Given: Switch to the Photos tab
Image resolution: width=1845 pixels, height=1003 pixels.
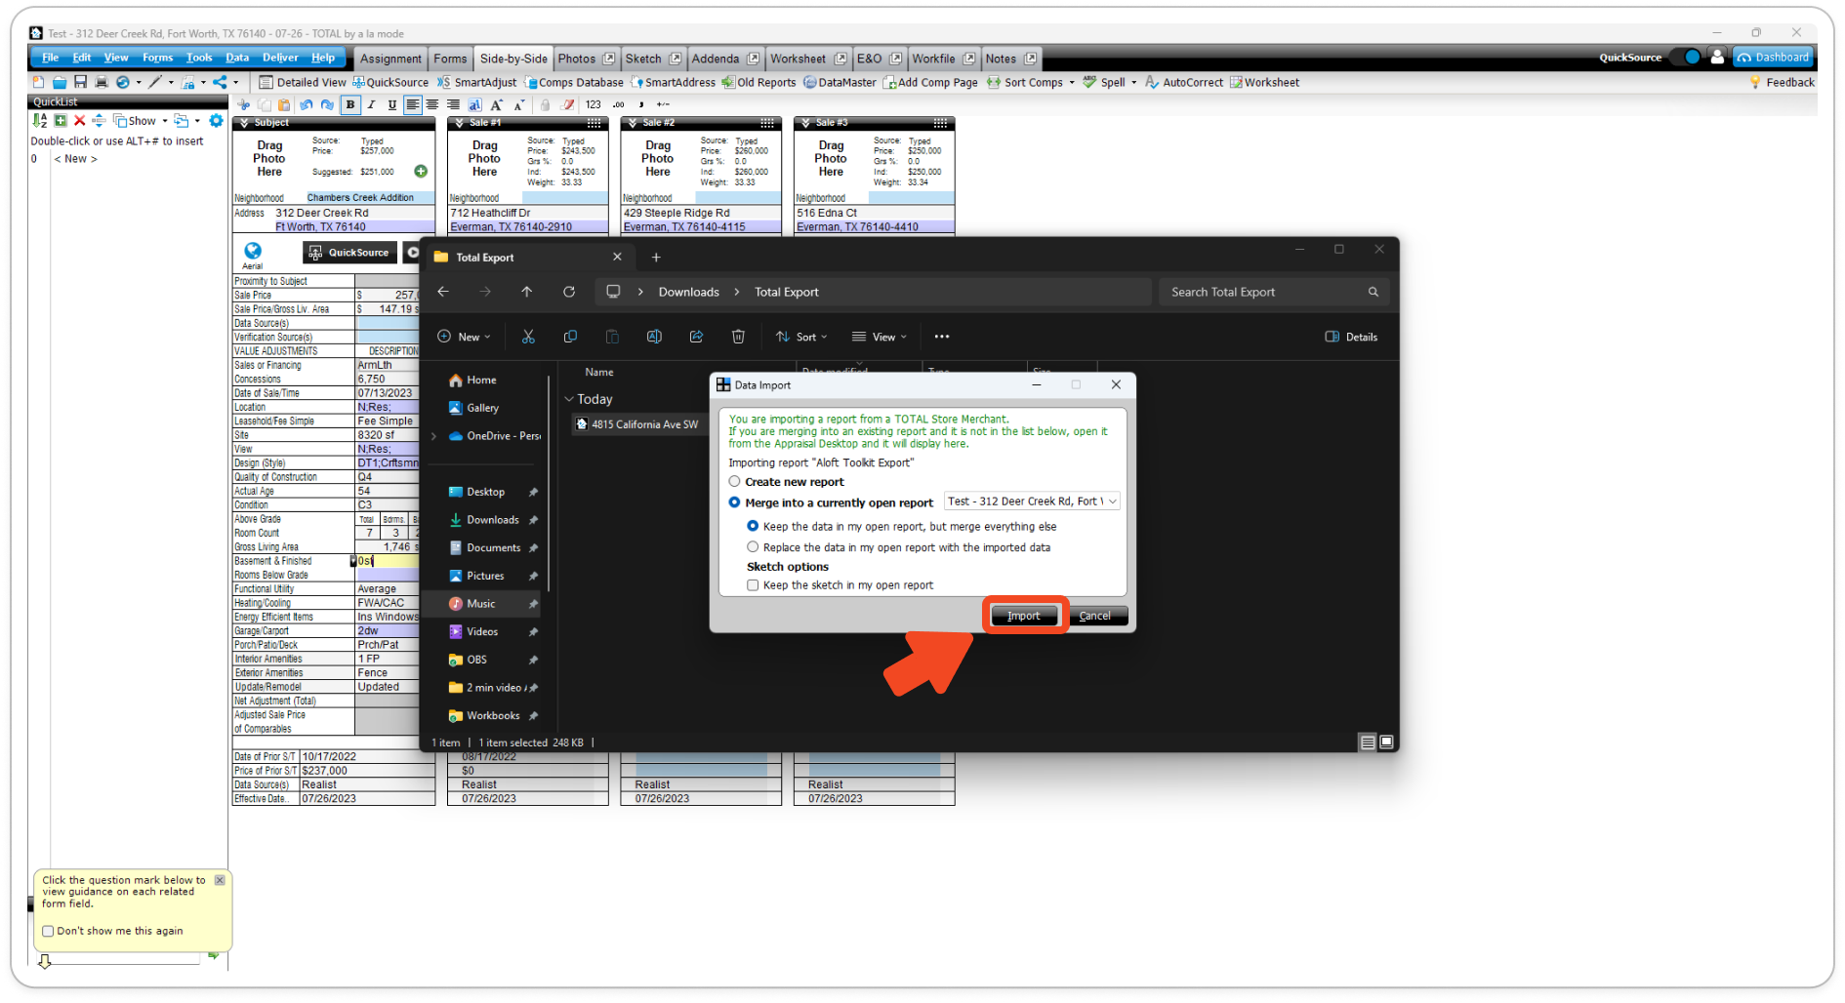Looking at the screenshot, I should [x=585, y=59].
